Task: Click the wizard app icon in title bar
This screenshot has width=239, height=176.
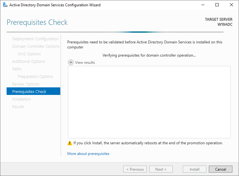Action: [5, 5]
